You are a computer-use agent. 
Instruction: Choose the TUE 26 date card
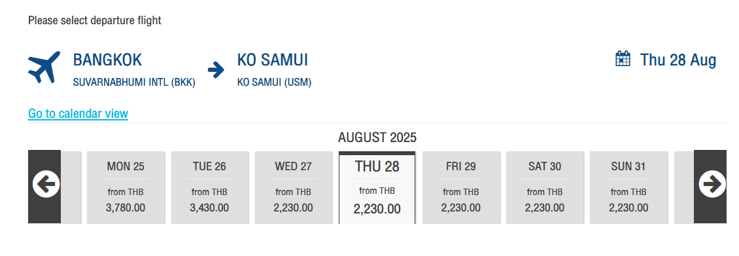(x=209, y=187)
